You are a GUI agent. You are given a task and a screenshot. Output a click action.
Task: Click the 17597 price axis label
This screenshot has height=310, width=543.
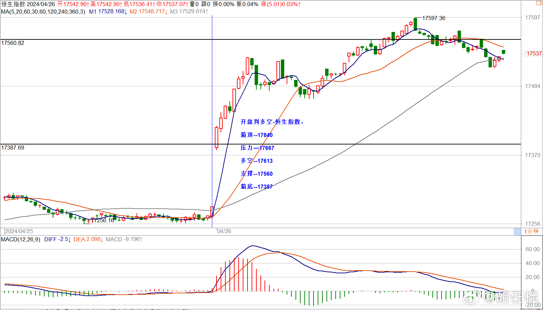tap(532, 17)
